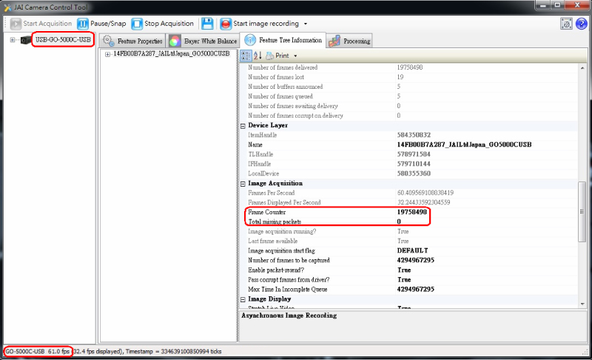This screenshot has width=592, height=360.
Task: Start image recording with the red icon
Action: point(226,23)
